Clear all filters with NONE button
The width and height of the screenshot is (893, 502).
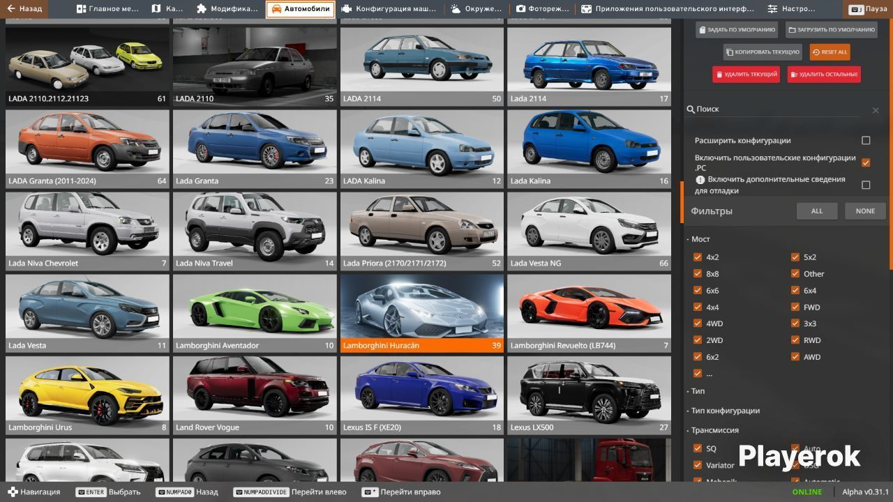point(865,211)
